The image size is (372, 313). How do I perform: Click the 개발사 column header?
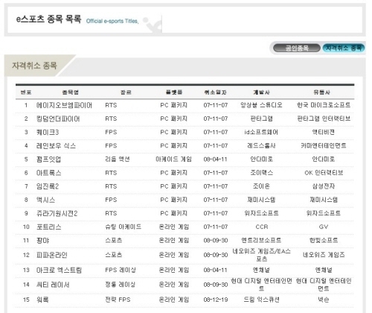pos(261,92)
